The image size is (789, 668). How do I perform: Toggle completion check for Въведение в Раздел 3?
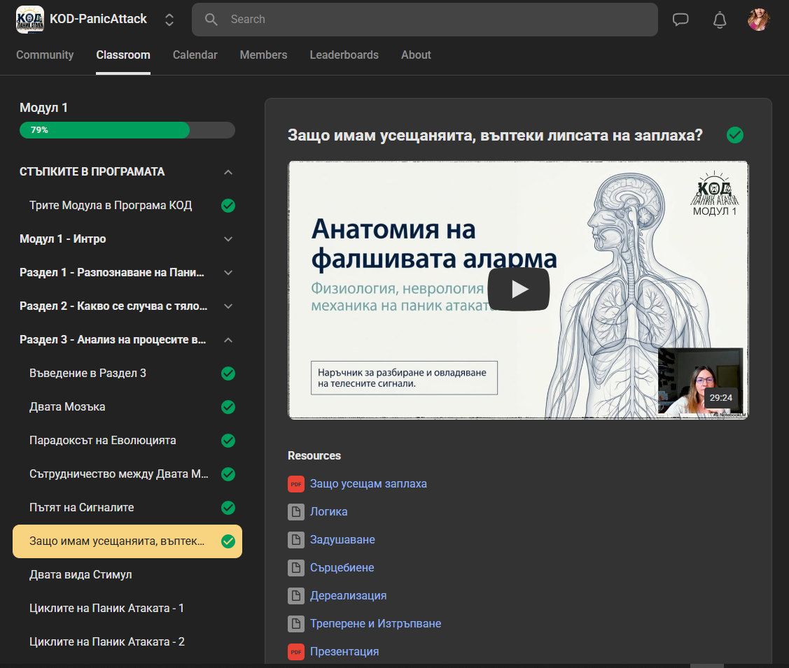[228, 374]
